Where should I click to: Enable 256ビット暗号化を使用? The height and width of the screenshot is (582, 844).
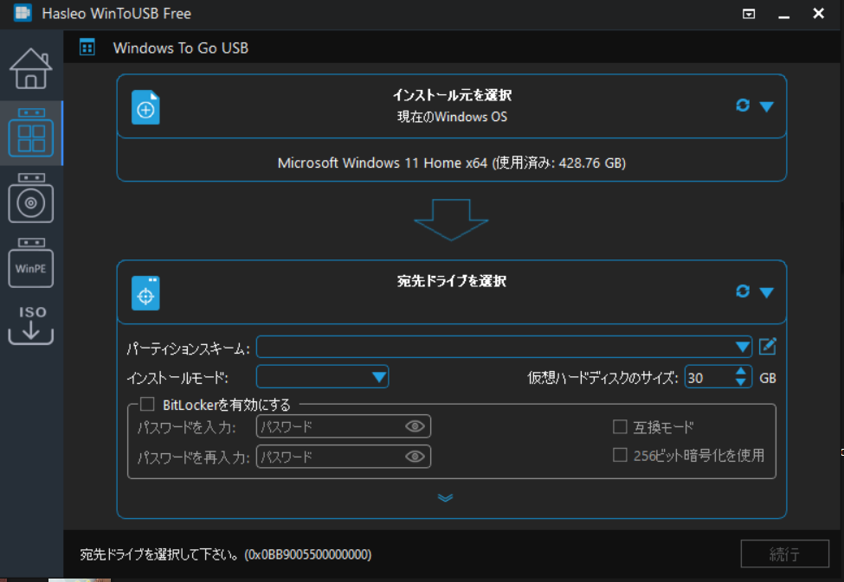point(621,456)
